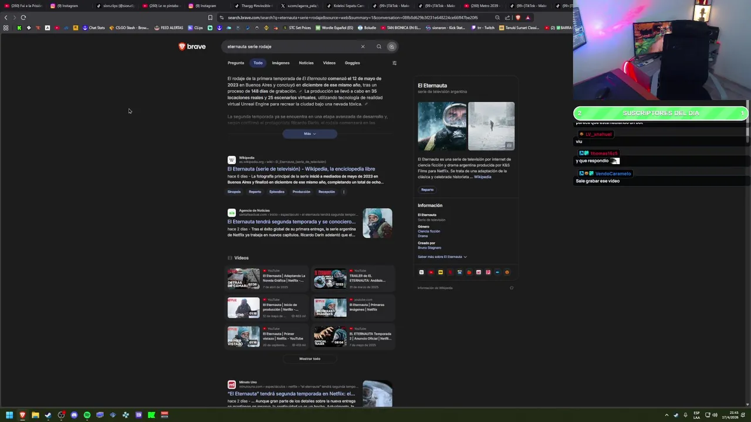Expand 'Saber más sobre El Eternauta'
The height and width of the screenshot is (422, 751).
coord(442,257)
